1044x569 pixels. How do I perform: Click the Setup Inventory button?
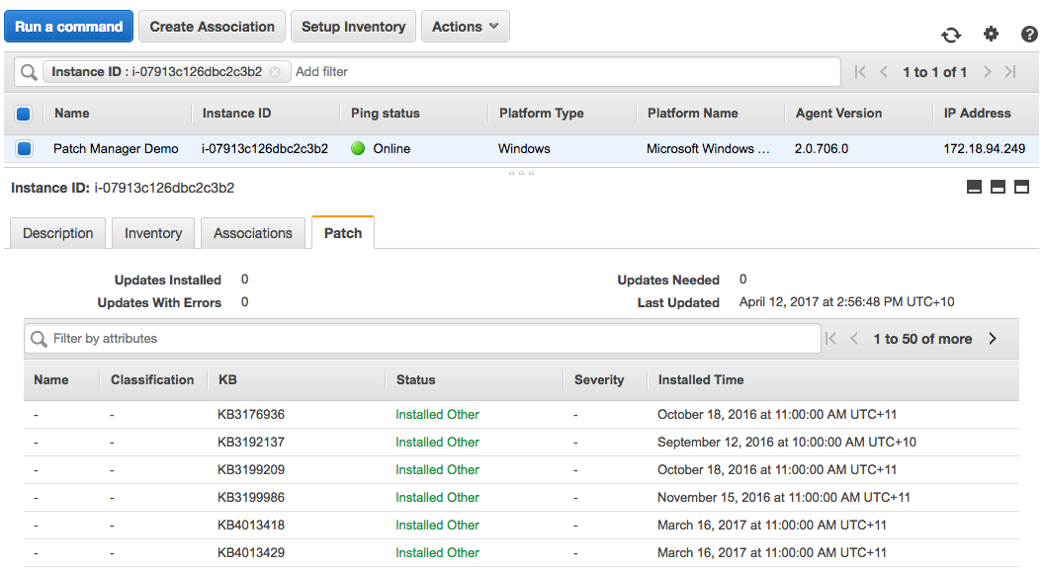tap(353, 27)
